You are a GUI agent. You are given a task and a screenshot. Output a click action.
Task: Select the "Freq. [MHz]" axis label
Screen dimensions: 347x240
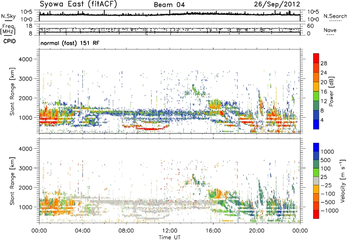[8, 29]
